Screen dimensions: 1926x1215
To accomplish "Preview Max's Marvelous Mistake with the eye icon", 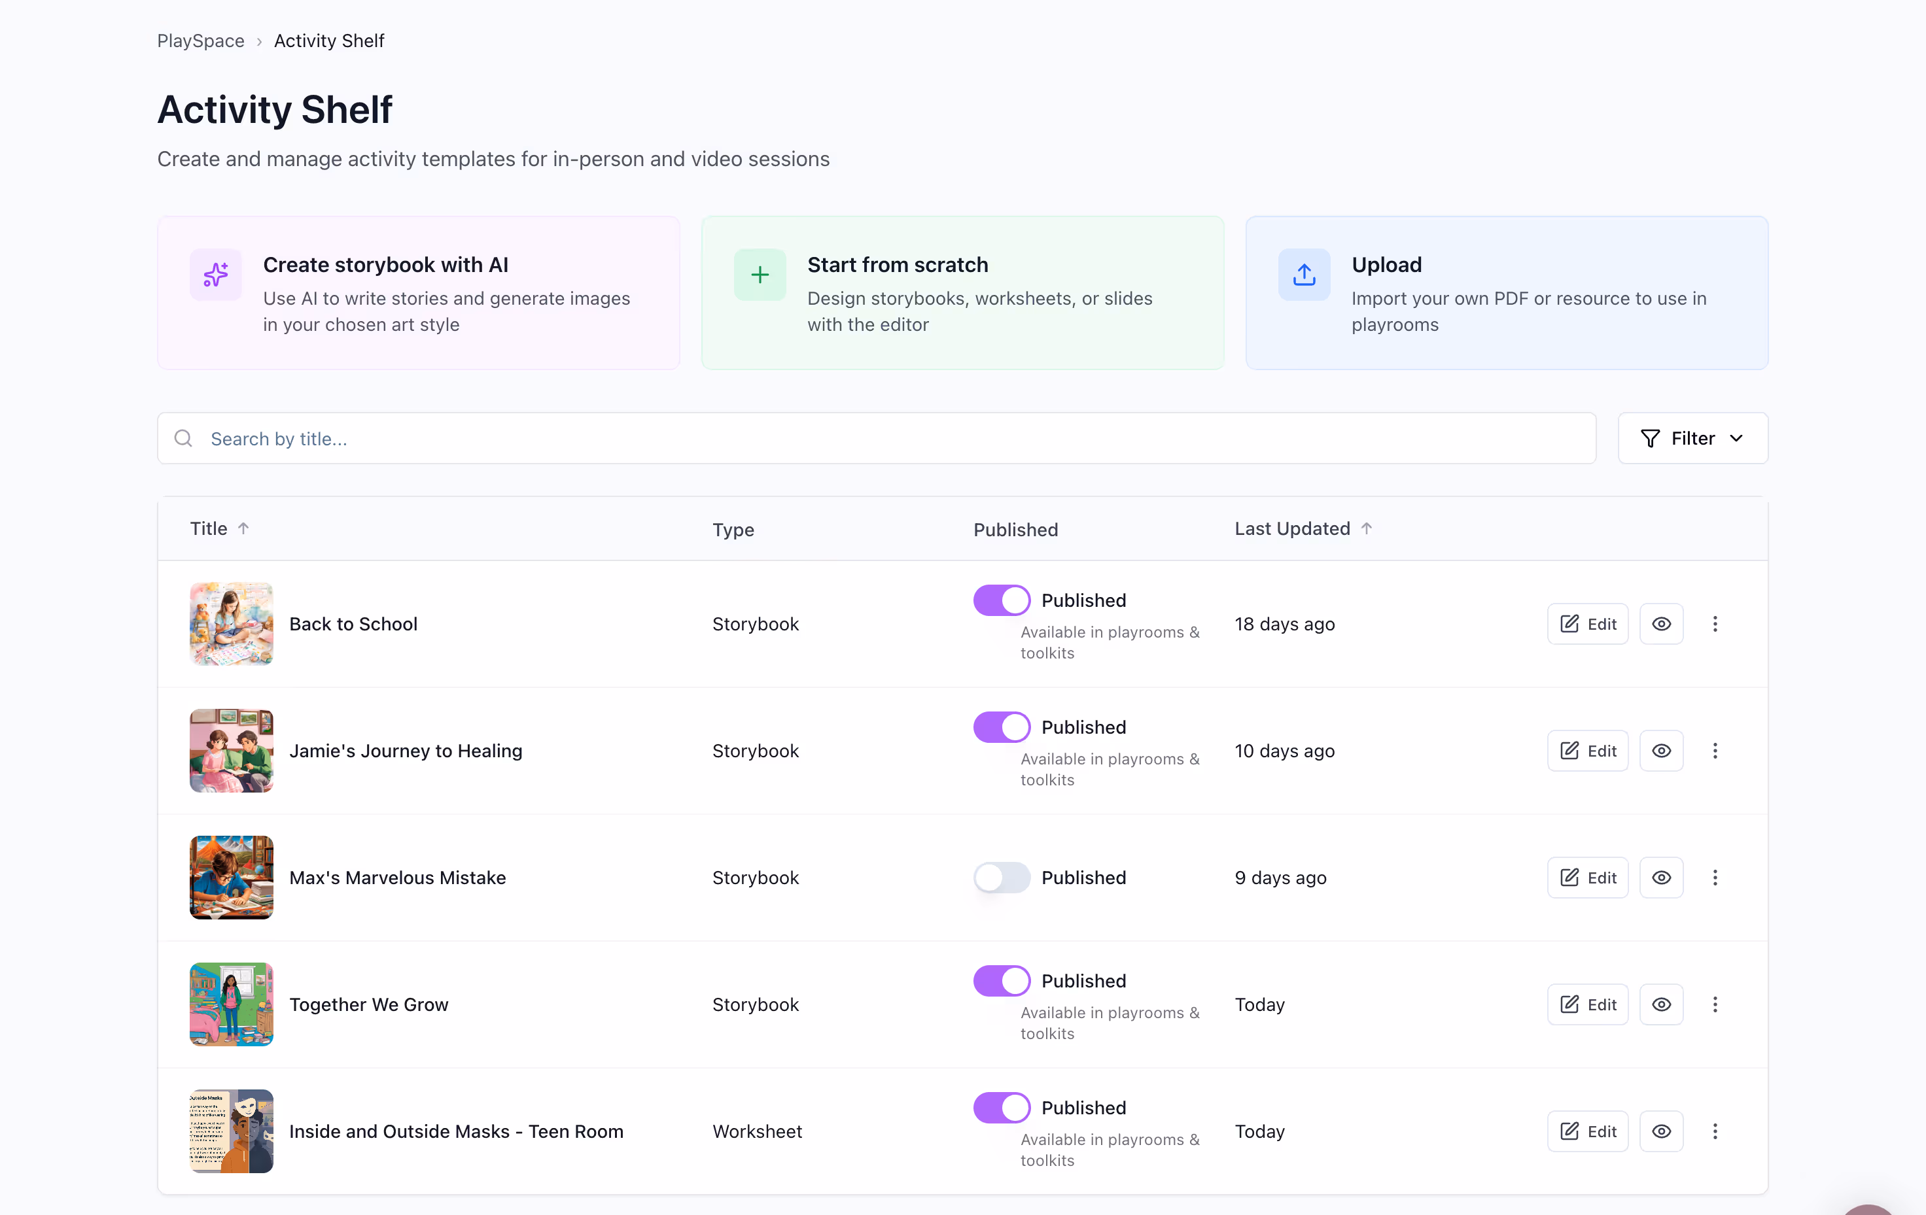I will coord(1661,877).
